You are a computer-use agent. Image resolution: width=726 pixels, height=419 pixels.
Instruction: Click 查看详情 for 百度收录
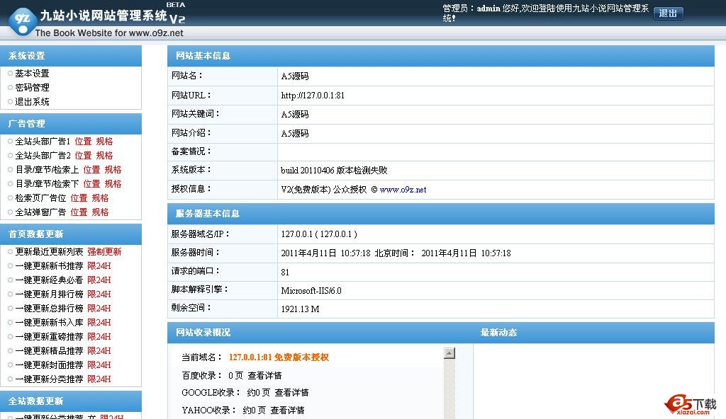[x=265, y=376]
